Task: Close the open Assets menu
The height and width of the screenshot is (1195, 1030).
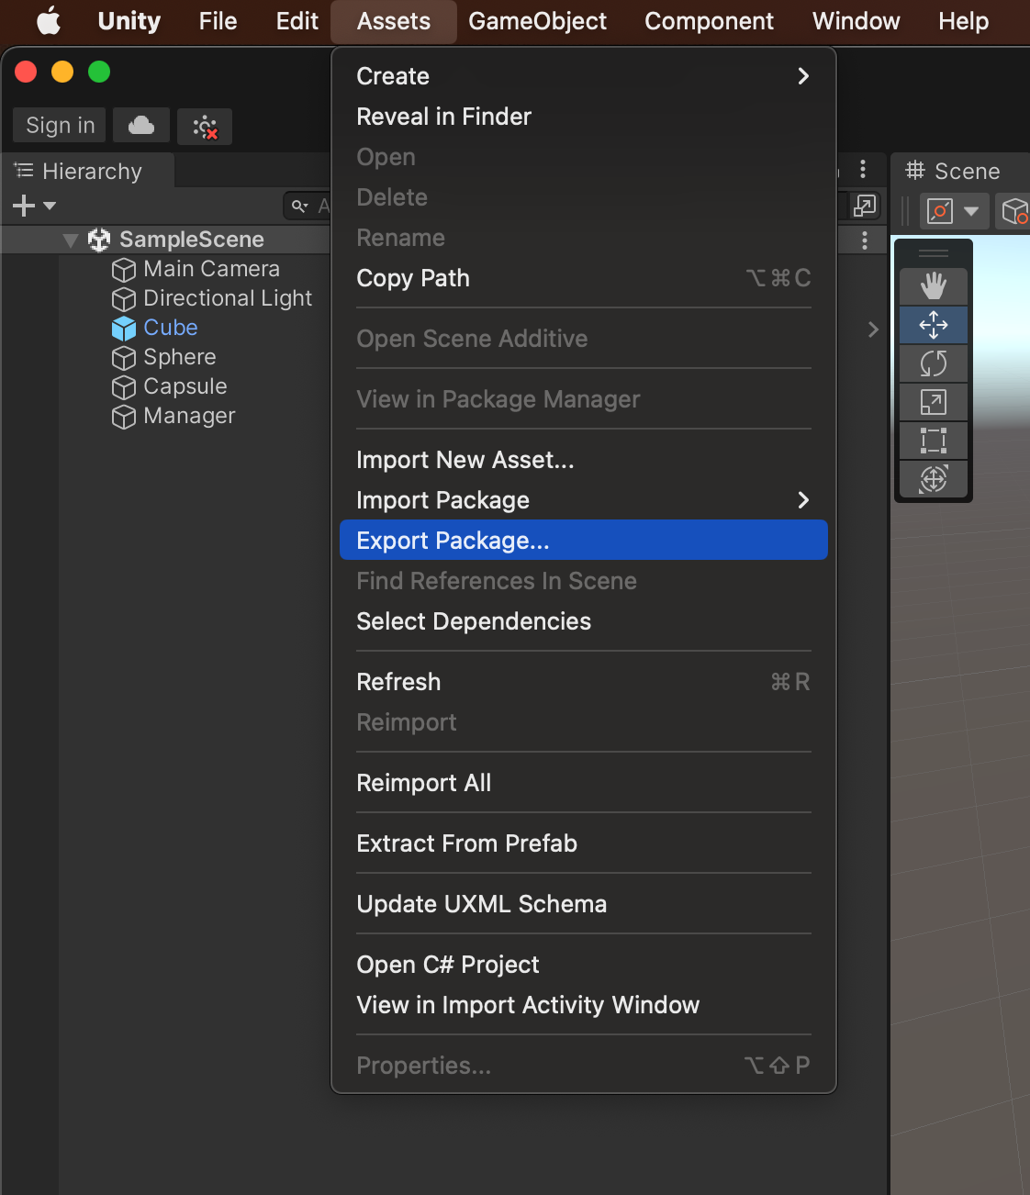Action: click(394, 21)
